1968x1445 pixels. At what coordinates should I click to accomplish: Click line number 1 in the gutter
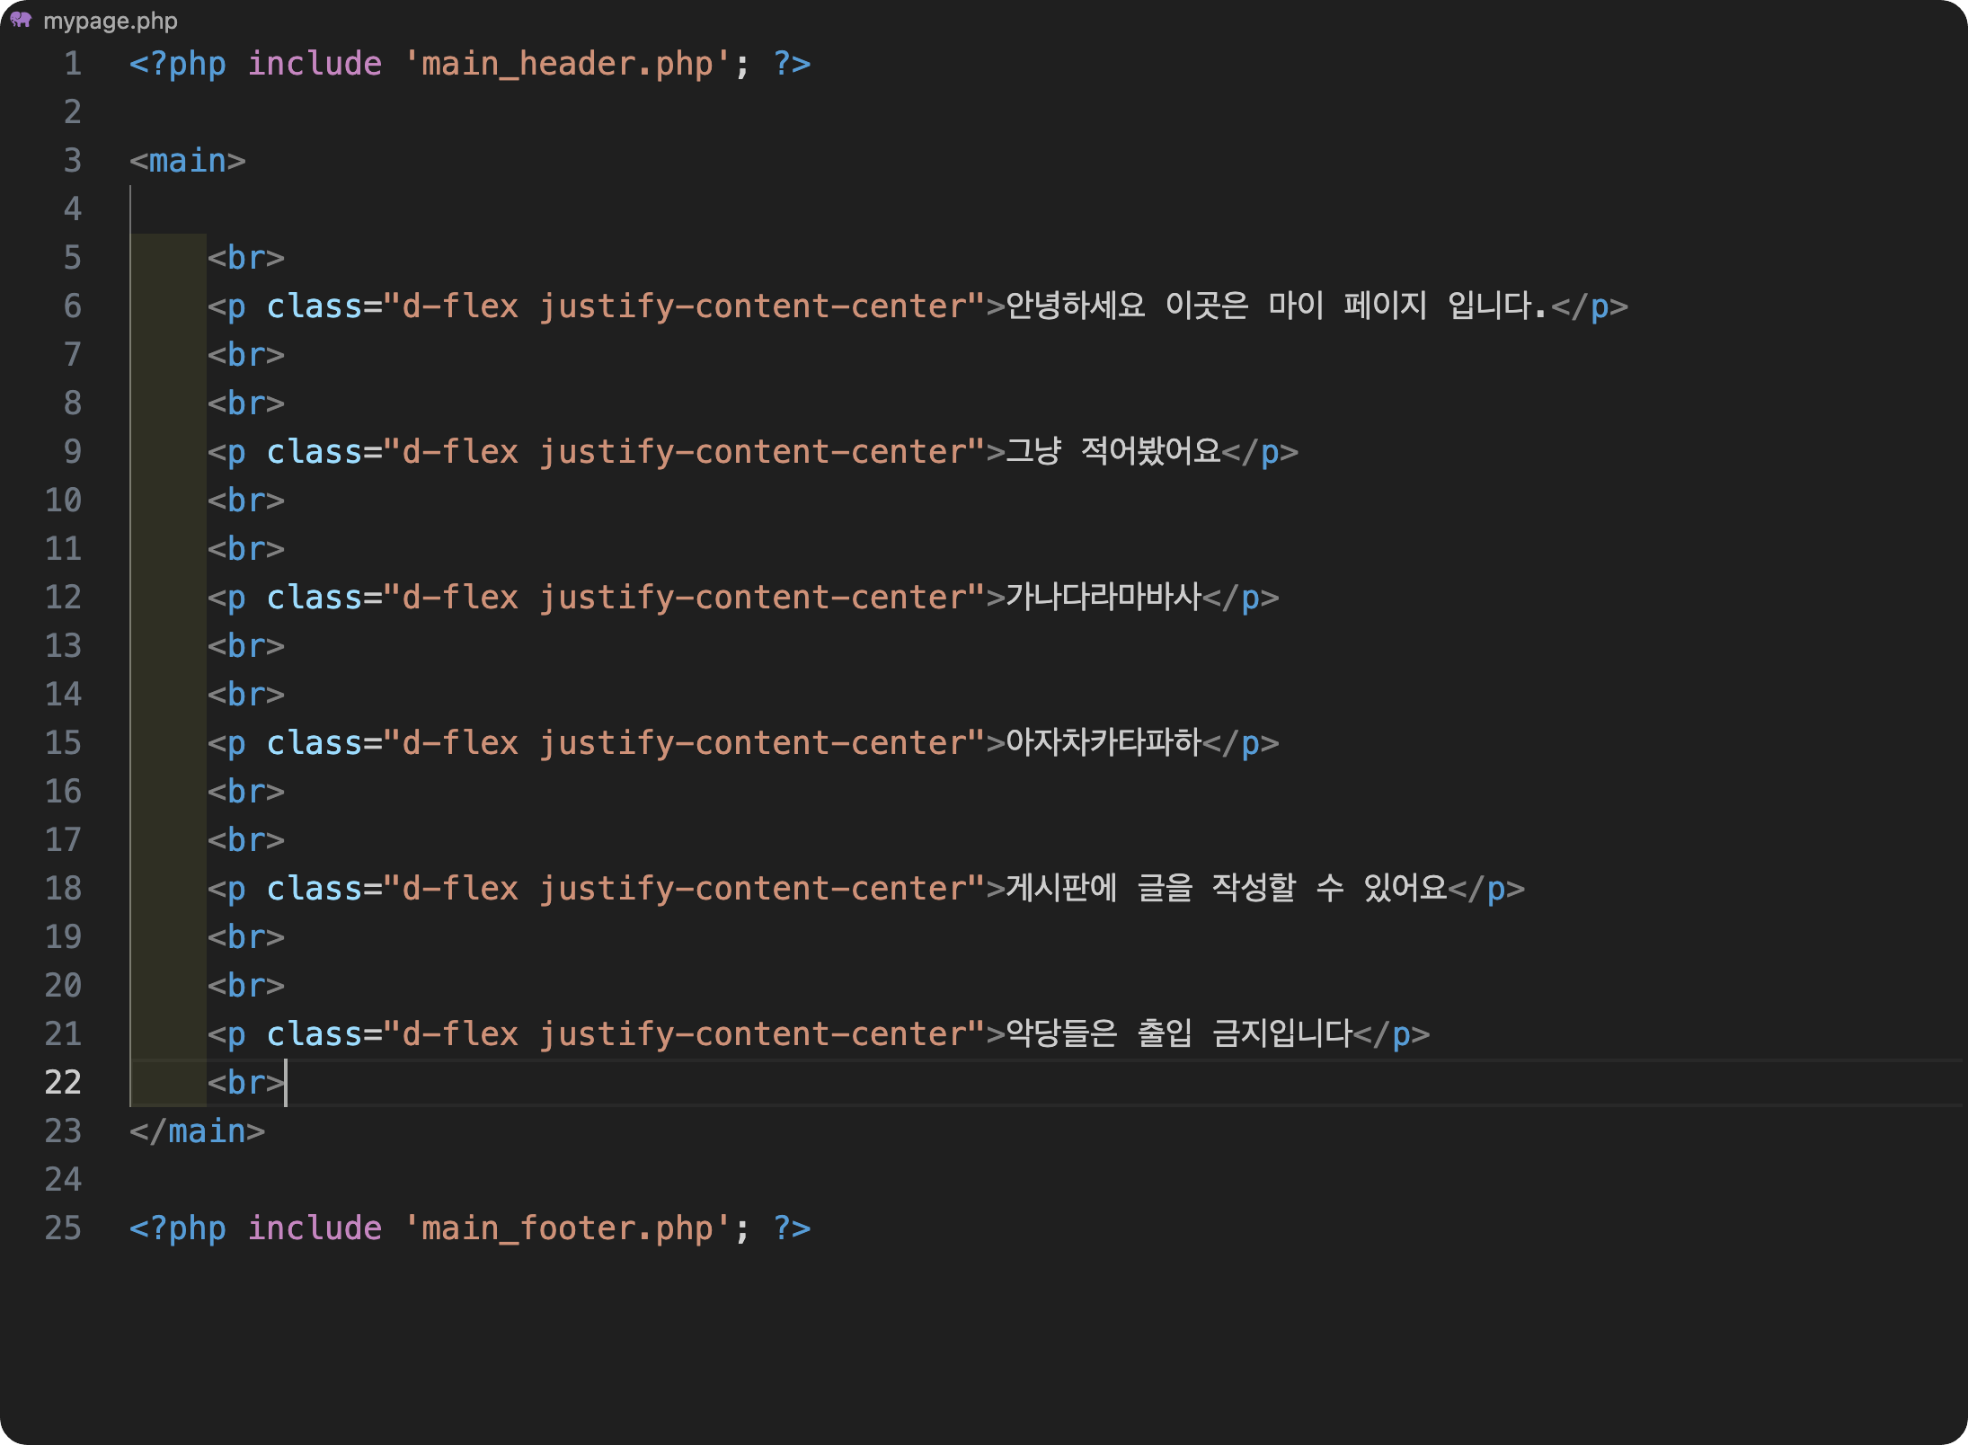[72, 64]
